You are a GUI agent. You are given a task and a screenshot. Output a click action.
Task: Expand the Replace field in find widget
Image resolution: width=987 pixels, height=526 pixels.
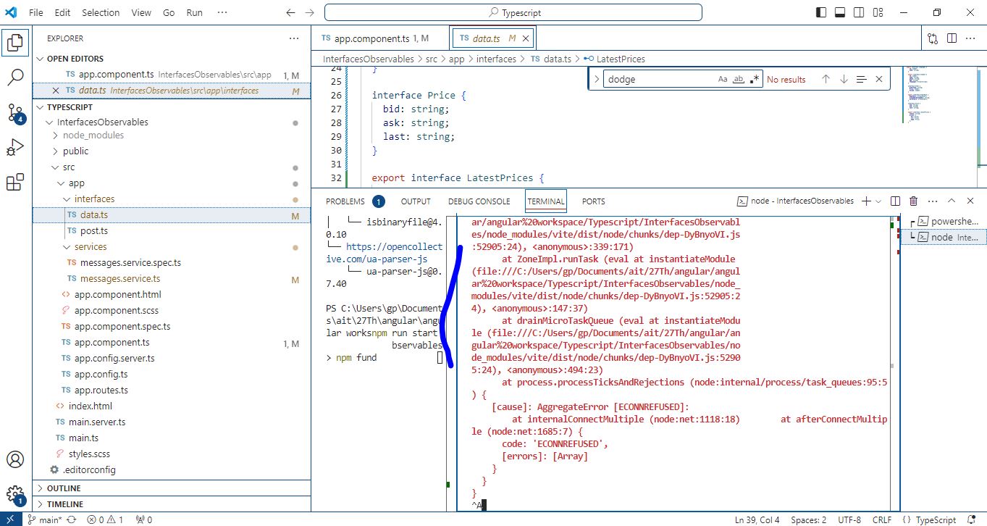point(597,79)
